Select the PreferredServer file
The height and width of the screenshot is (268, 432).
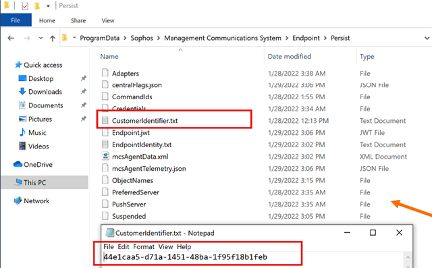pos(136,192)
